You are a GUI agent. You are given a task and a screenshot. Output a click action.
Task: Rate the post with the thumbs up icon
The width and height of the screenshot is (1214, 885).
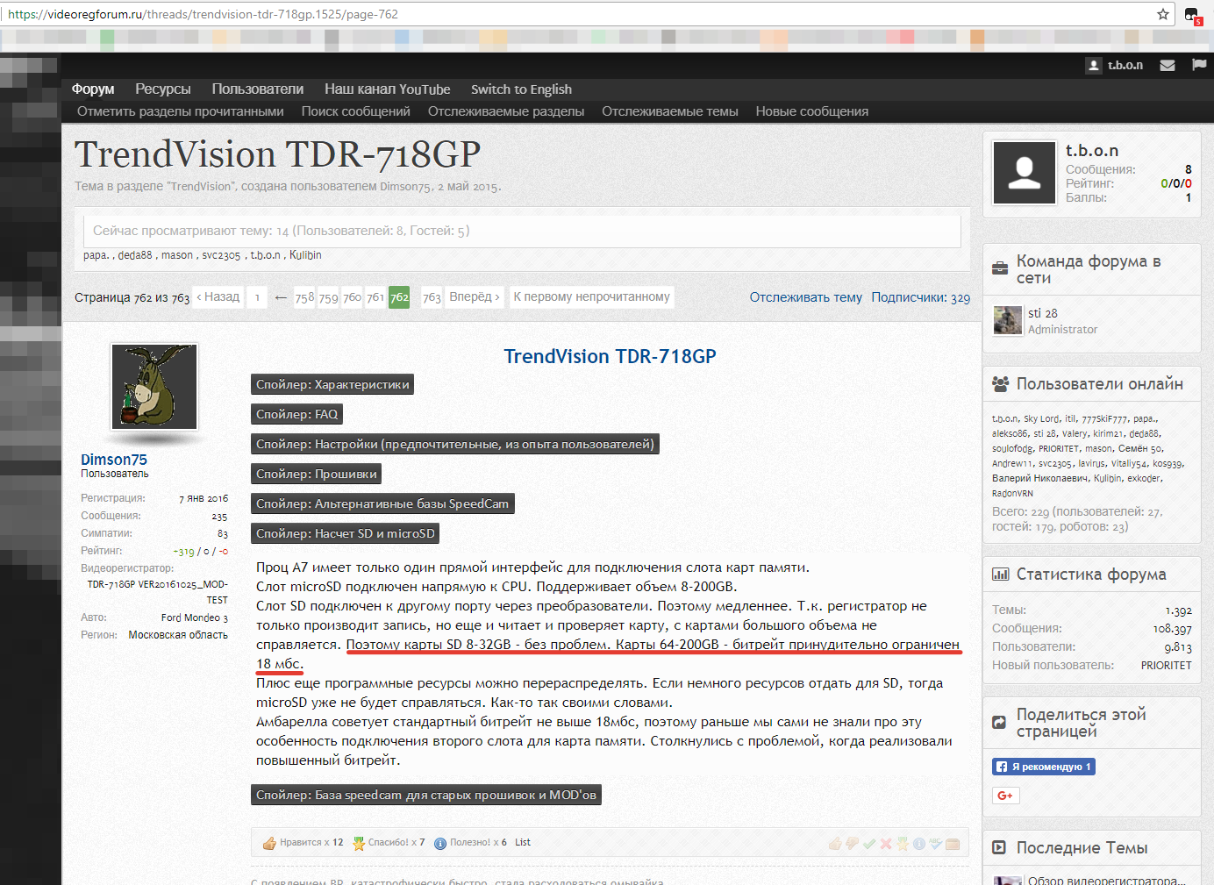[835, 844]
